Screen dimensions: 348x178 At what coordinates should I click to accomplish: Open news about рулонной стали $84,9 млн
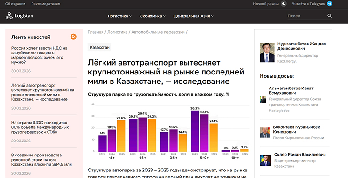[x=41, y=160]
